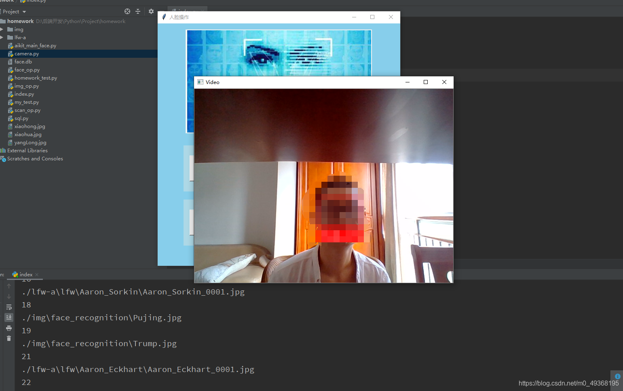
Task: Close the Video window
Action: (444, 82)
